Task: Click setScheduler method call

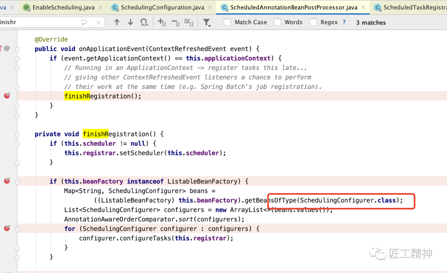Action: click(142, 153)
